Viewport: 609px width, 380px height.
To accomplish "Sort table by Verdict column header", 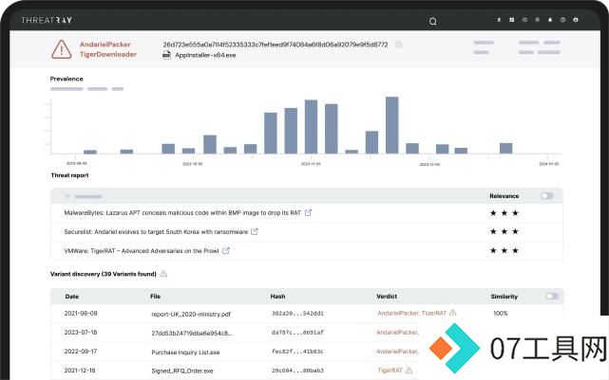I will tap(387, 297).
